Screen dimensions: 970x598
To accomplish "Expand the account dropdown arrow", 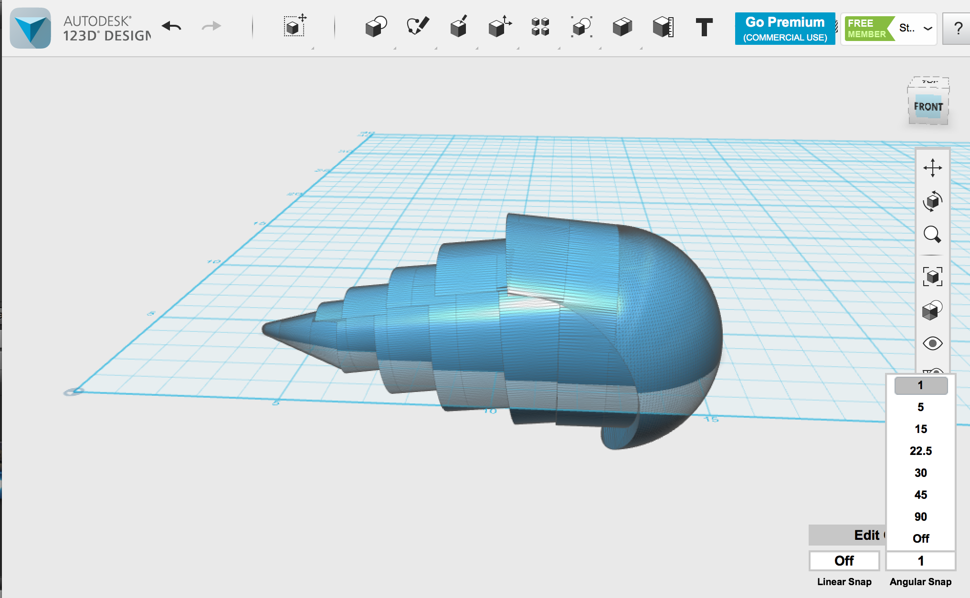I will (928, 29).
